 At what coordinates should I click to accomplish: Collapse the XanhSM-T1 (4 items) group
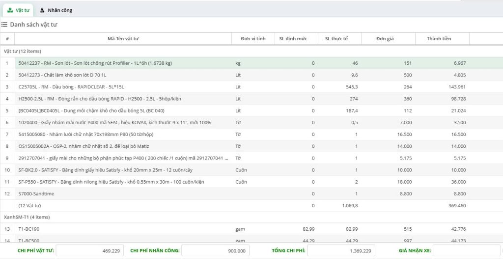pyautogui.click(x=27, y=217)
